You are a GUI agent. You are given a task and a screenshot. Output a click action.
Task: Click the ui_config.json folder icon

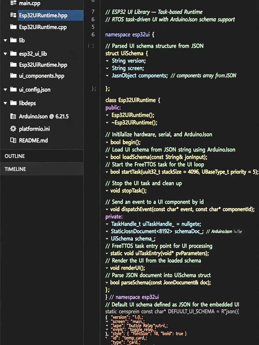(13, 89)
